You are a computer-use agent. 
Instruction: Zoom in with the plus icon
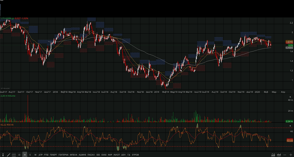[291, 155]
